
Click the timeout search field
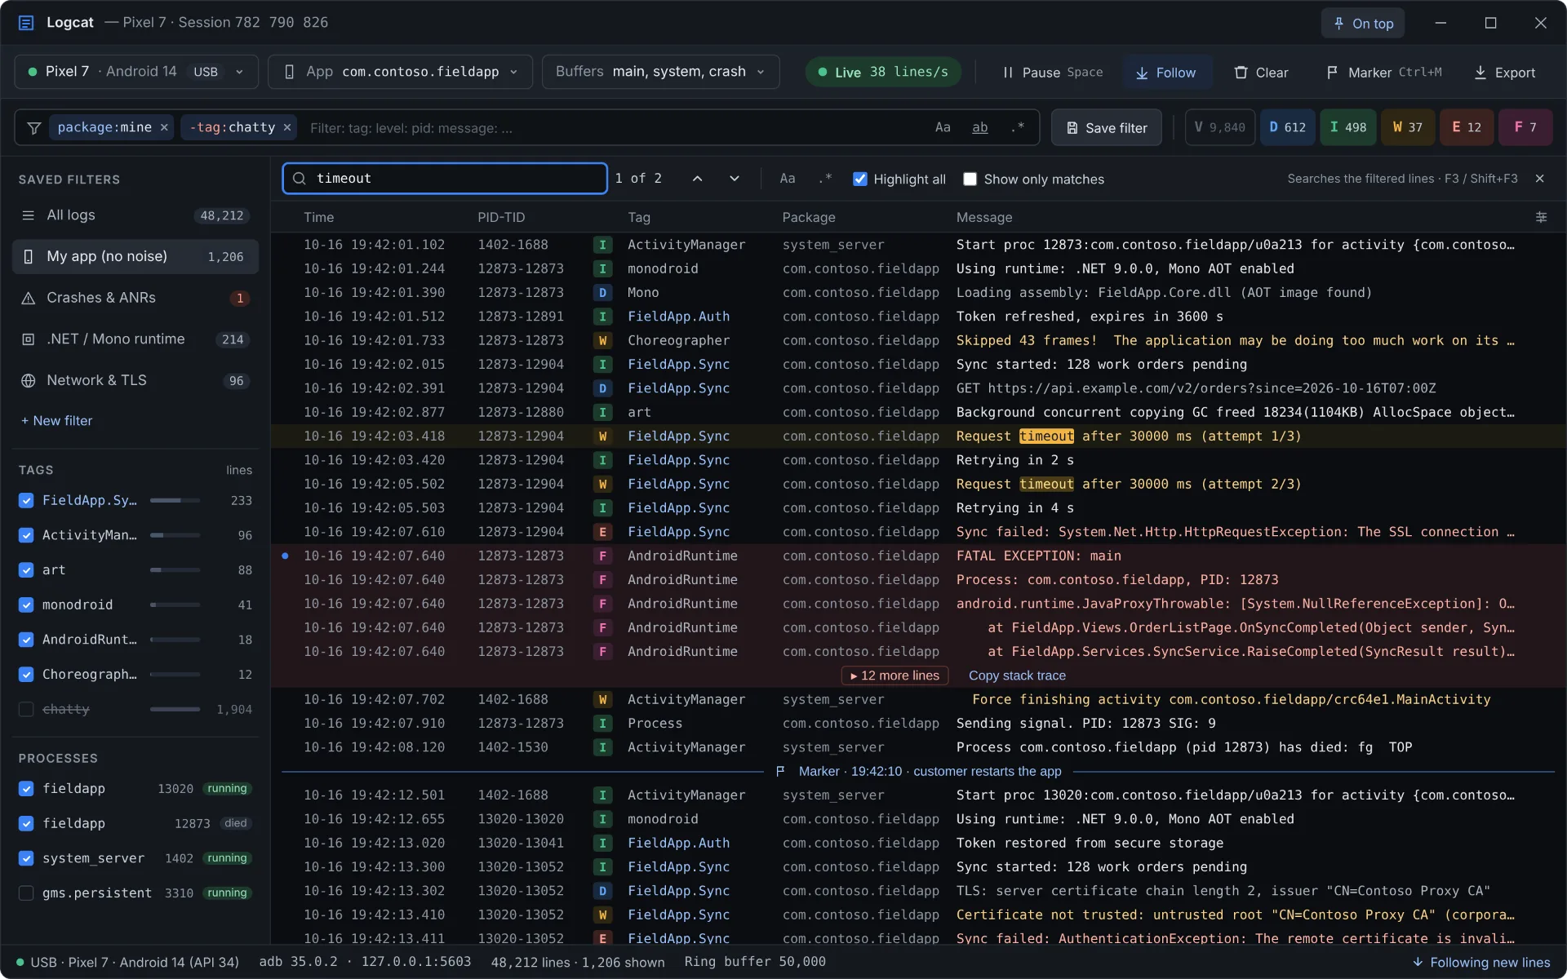[445, 179]
